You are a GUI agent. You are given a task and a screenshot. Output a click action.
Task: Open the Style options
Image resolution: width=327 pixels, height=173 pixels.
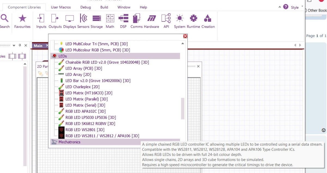coord(295,7)
